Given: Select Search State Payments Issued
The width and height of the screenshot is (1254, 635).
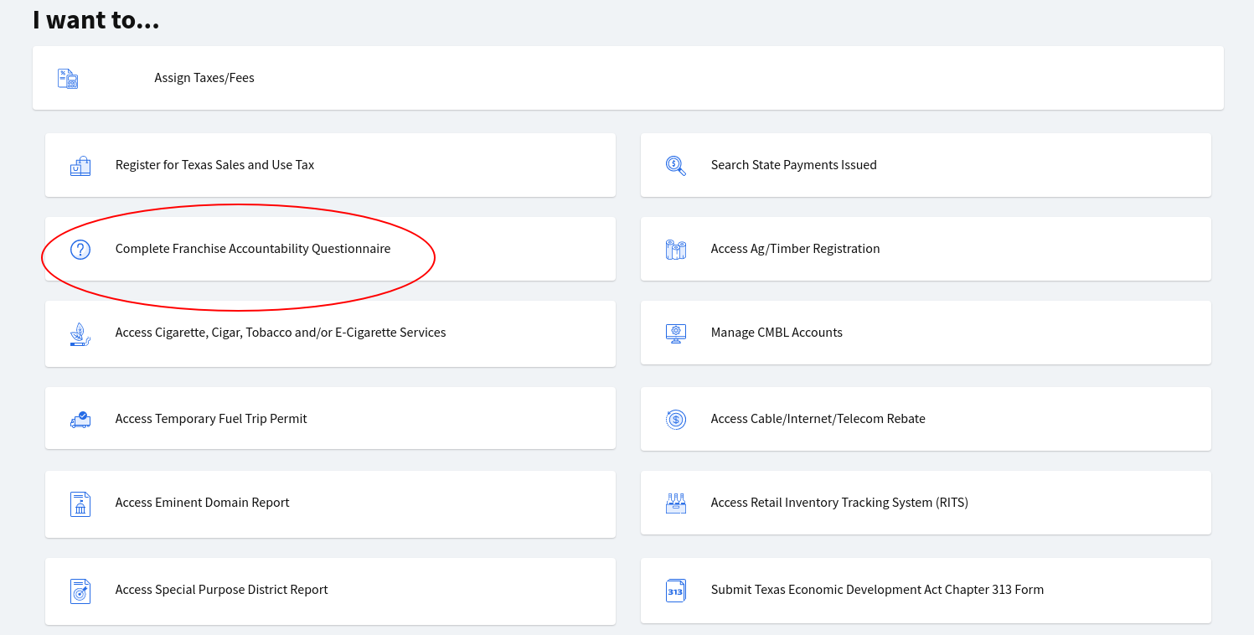Looking at the screenshot, I should click(793, 165).
